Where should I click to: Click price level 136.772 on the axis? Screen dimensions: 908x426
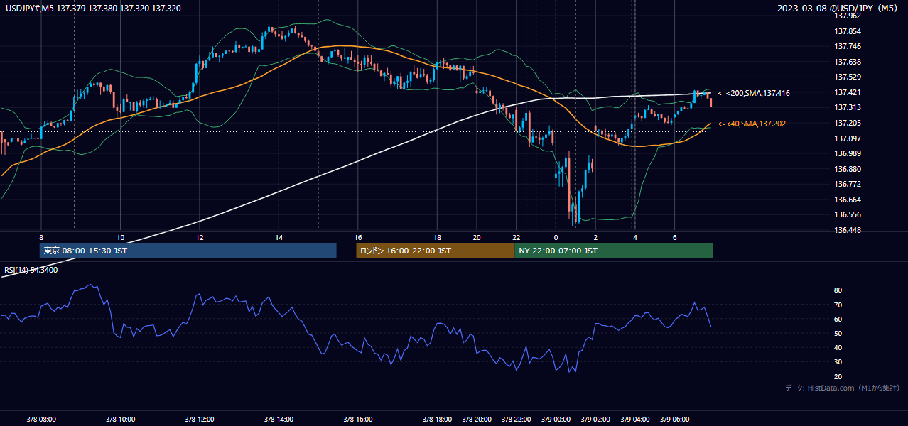click(x=848, y=184)
